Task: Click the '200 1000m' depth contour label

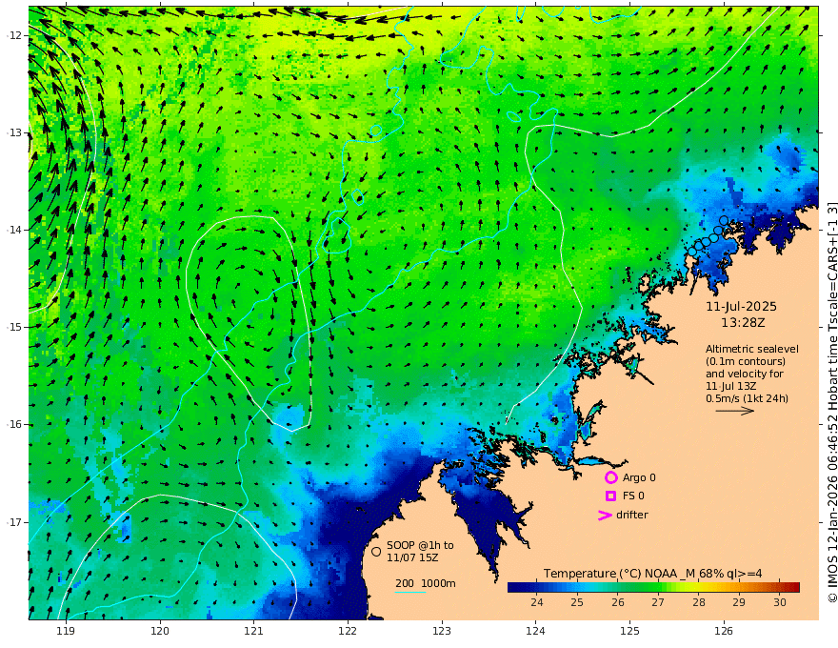Action: point(426,583)
